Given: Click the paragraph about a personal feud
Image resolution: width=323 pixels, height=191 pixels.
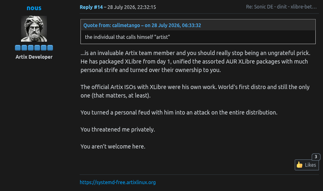Looking at the screenshot, I should [179, 112].
